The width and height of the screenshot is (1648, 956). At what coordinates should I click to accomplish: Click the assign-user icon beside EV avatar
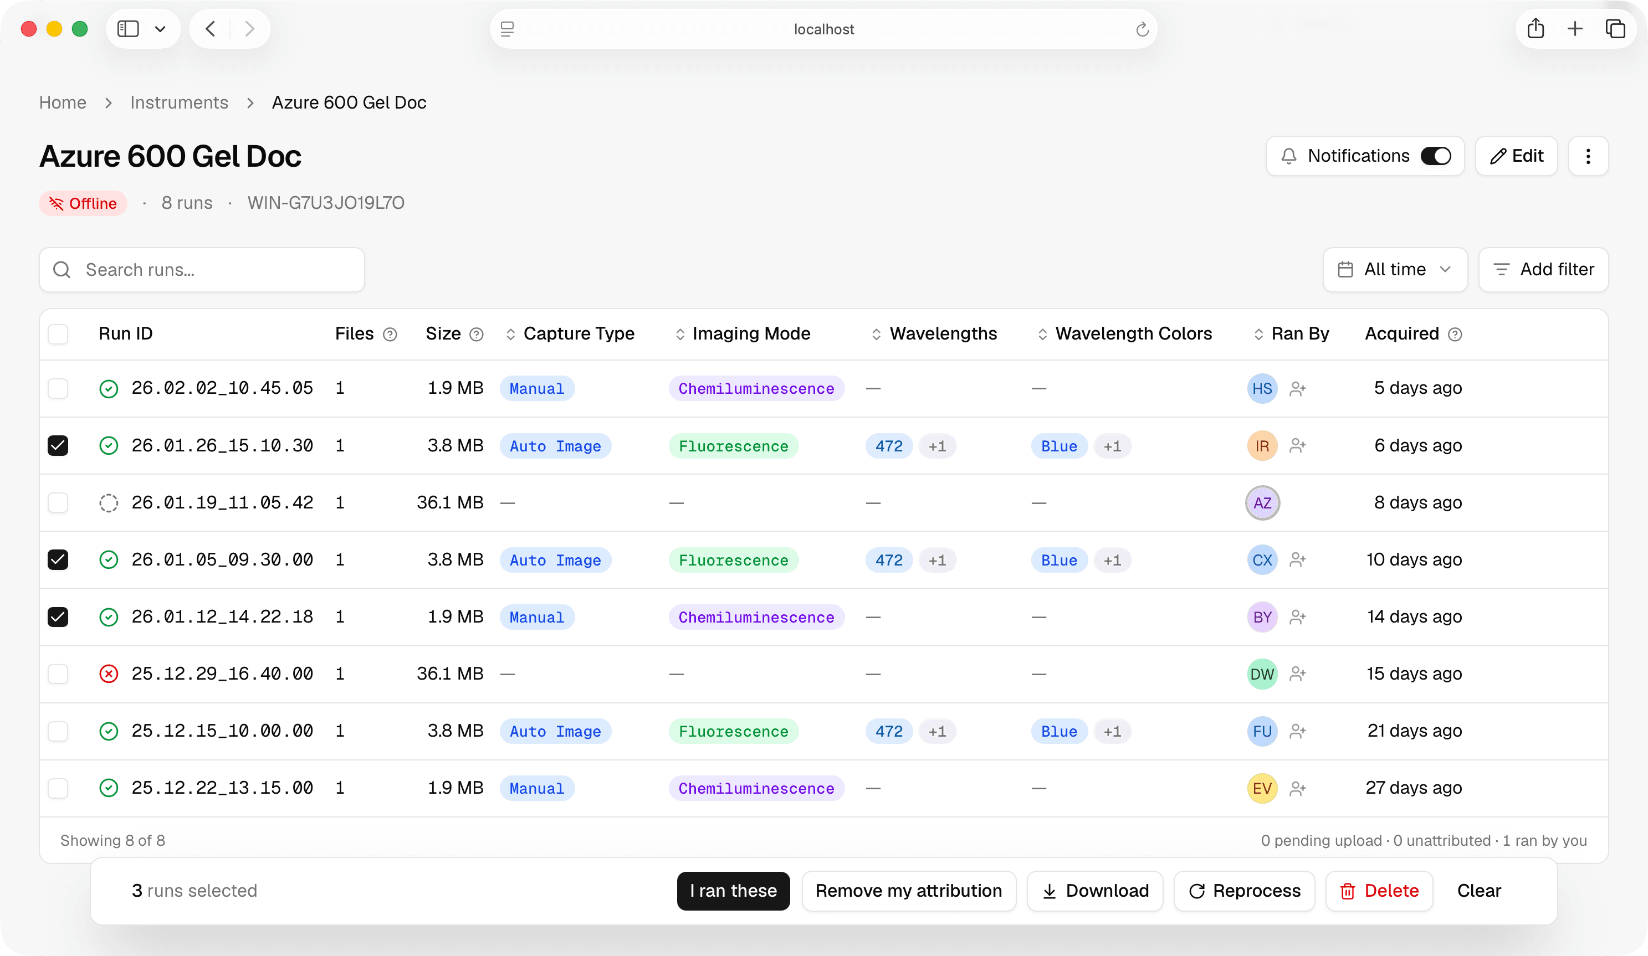(1297, 788)
